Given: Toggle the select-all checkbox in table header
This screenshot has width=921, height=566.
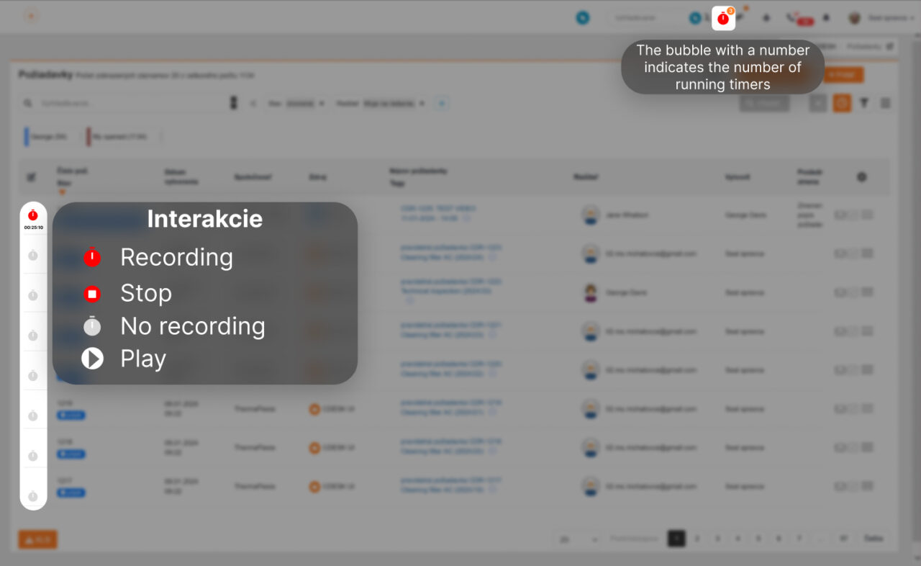Looking at the screenshot, I should (x=31, y=177).
